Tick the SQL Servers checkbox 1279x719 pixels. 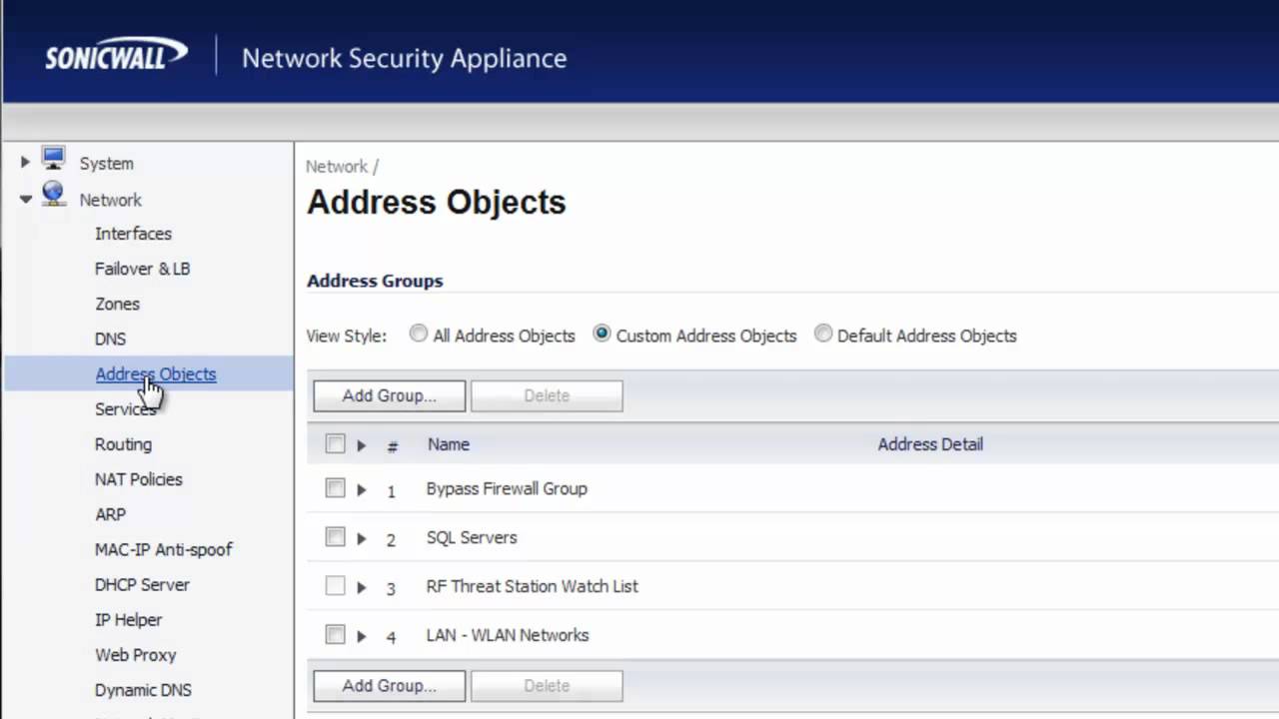(335, 537)
